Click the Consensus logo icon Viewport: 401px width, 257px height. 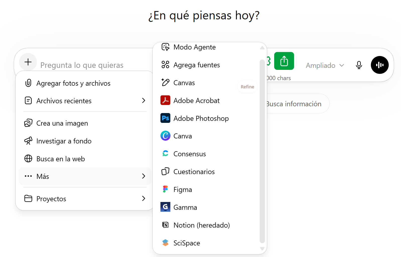click(x=165, y=153)
